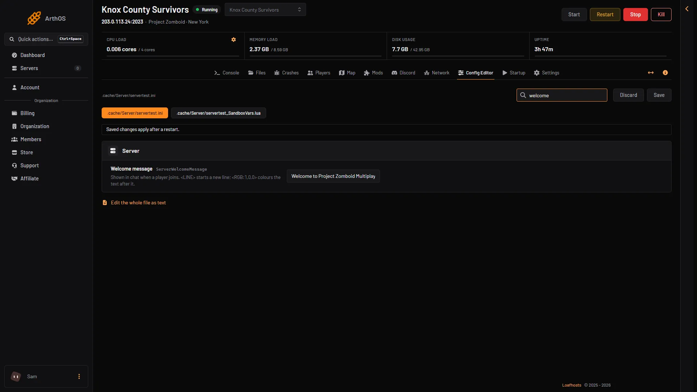The image size is (697, 392).
Task: Open the Crashes tab
Action: (286, 73)
